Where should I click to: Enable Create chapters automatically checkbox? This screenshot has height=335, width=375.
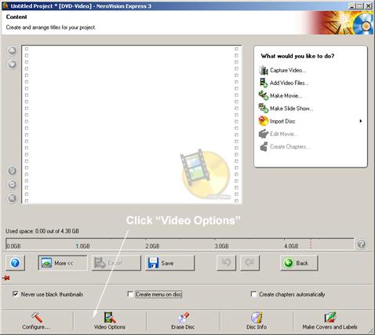253,294
